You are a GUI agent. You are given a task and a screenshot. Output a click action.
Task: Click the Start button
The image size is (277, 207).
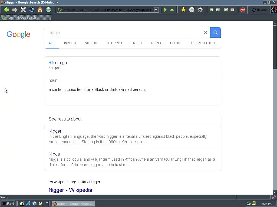pos(8,204)
